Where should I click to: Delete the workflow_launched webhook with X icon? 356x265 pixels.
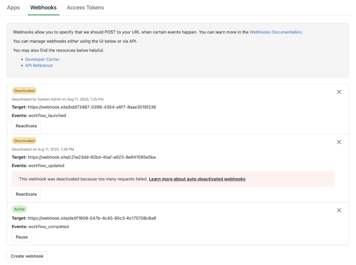(339, 92)
